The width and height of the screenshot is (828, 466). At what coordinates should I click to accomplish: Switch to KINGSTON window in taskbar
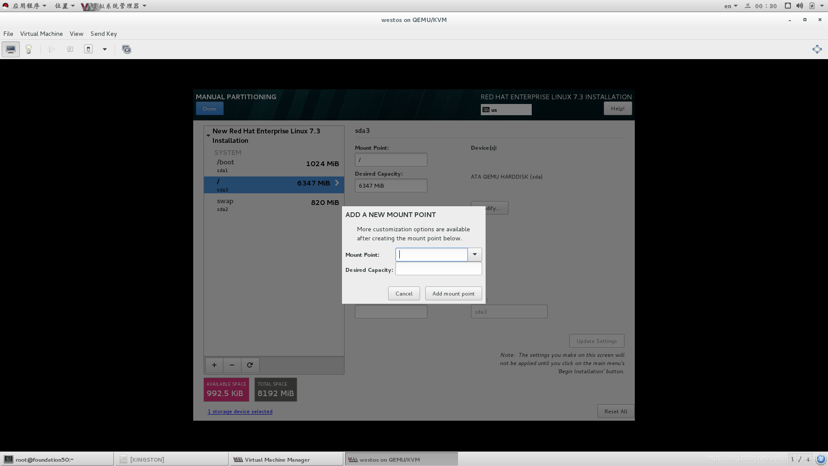172,460
